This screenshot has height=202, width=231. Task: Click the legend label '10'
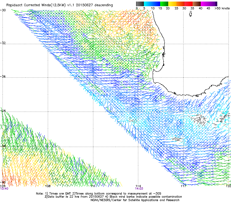pyautogui.click(x=153, y=8)
